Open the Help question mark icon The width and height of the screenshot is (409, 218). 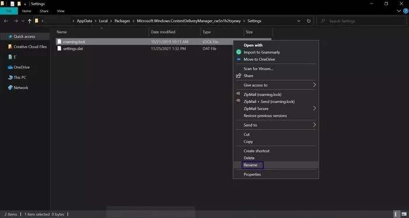405,11
